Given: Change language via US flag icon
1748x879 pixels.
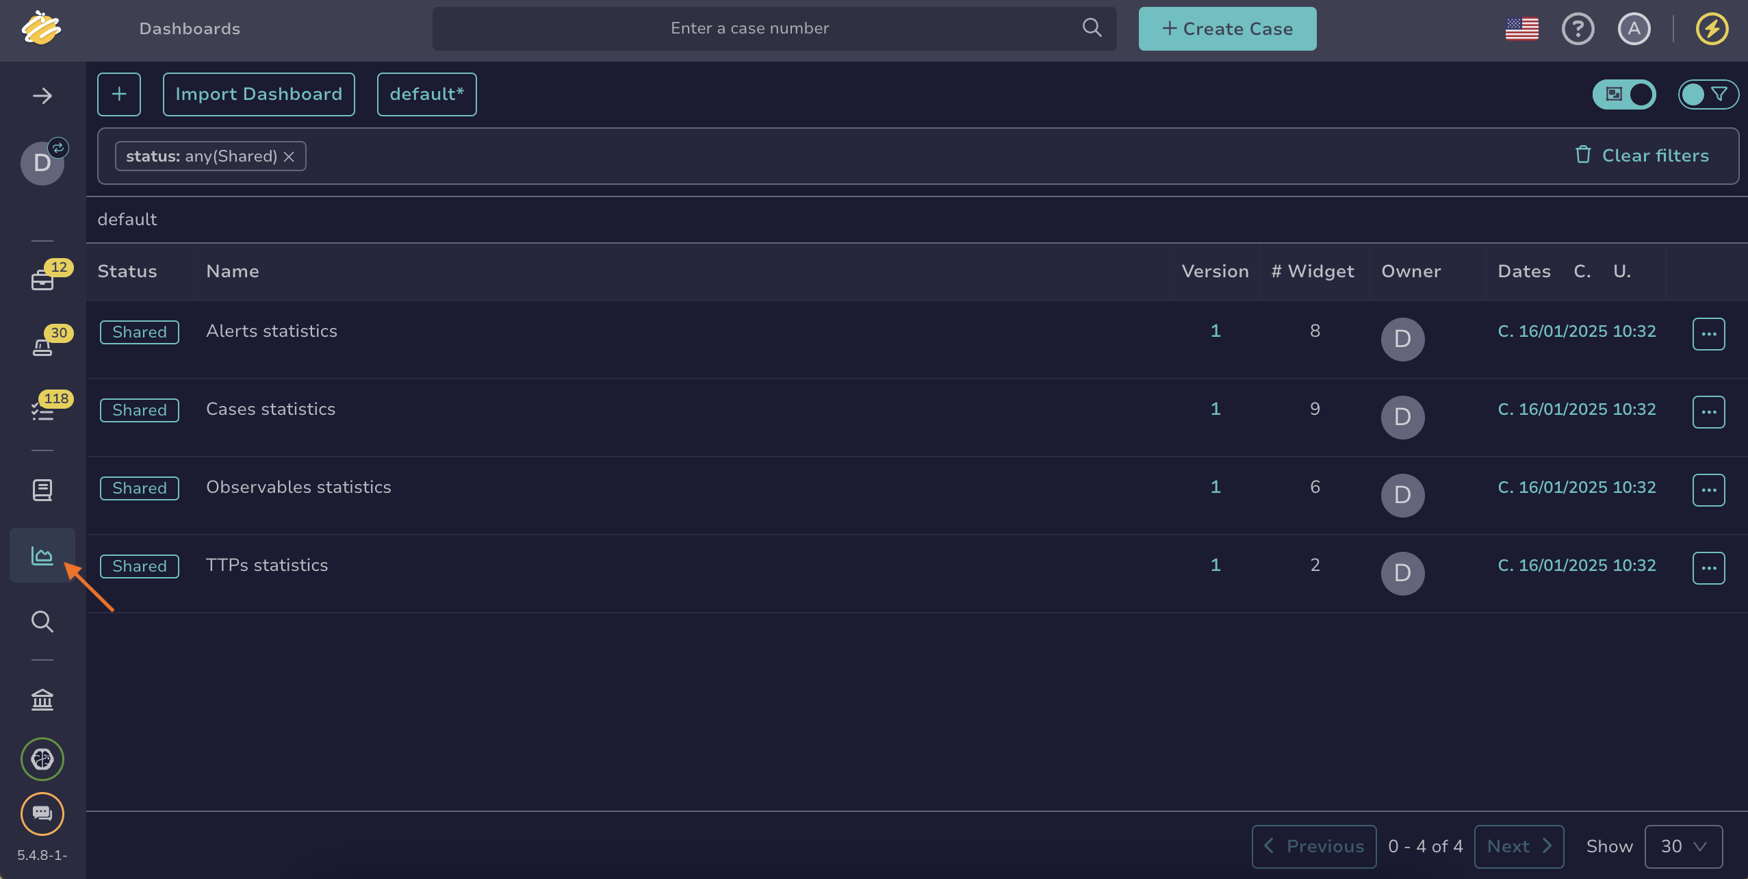Looking at the screenshot, I should (1522, 29).
